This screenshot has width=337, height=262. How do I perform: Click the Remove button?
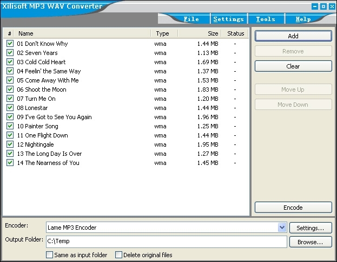tap(293, 51)
